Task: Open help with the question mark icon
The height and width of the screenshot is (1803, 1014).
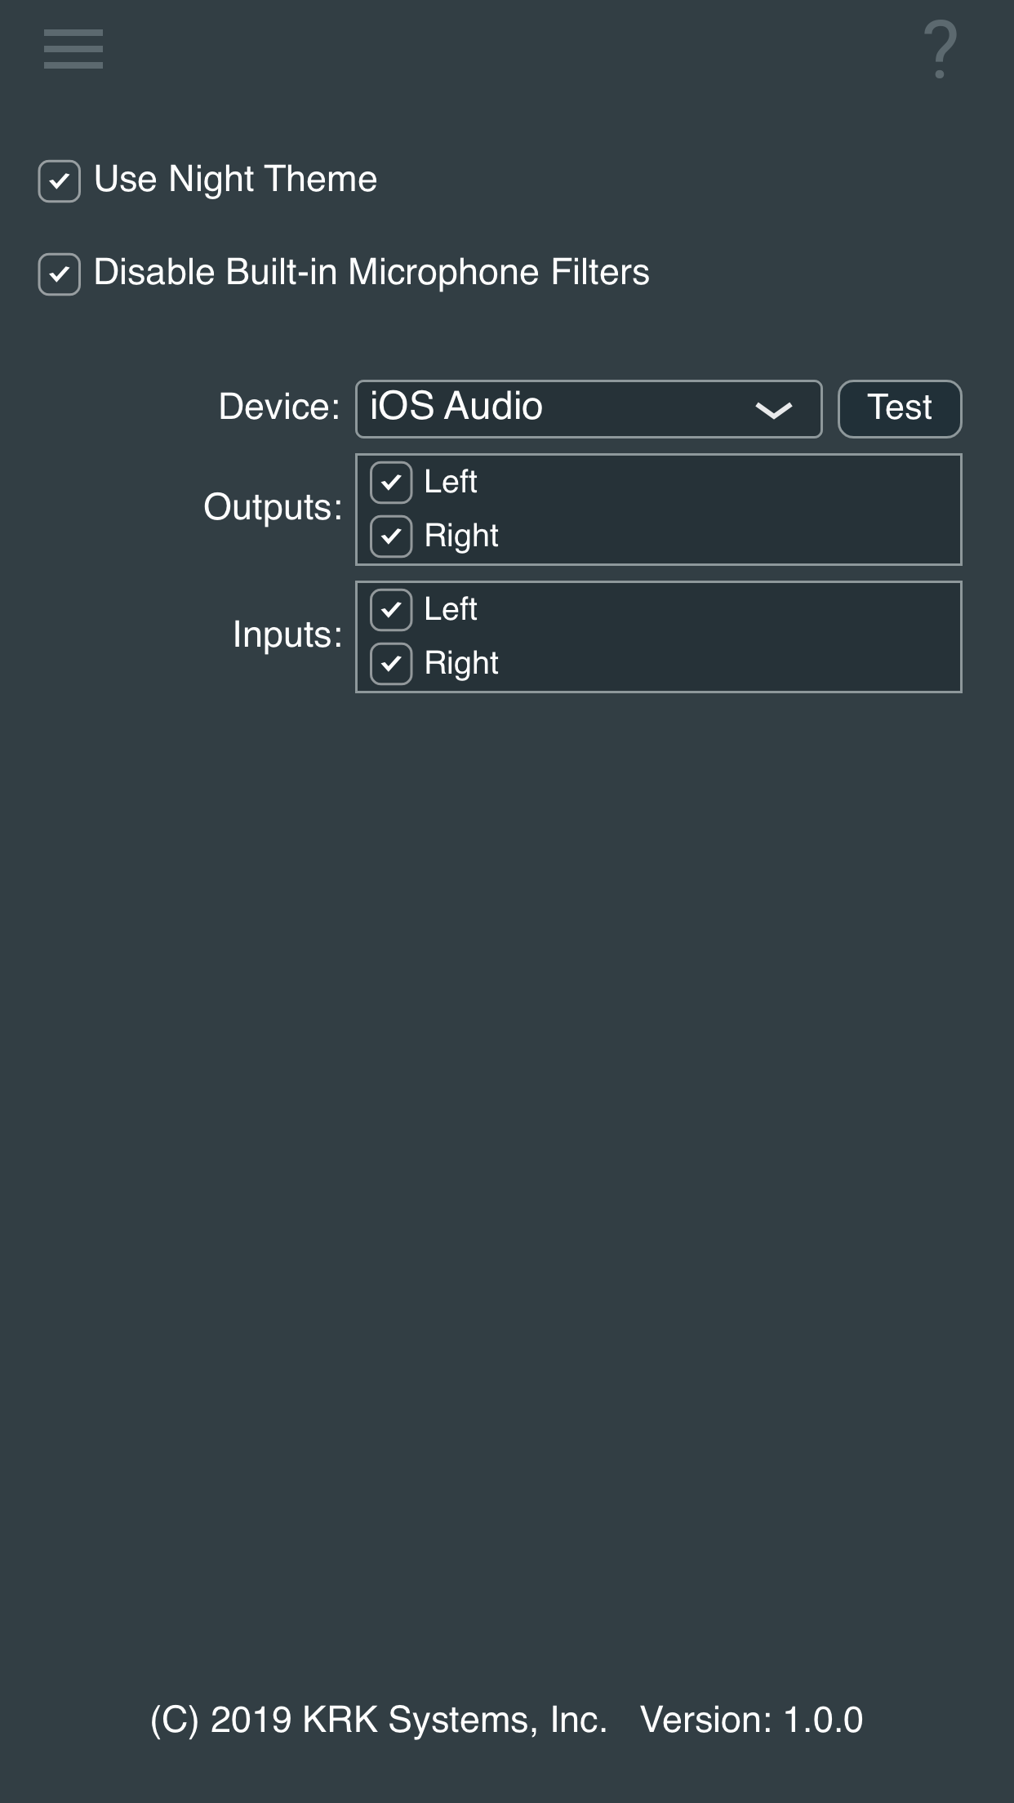Action: [940, 50]
